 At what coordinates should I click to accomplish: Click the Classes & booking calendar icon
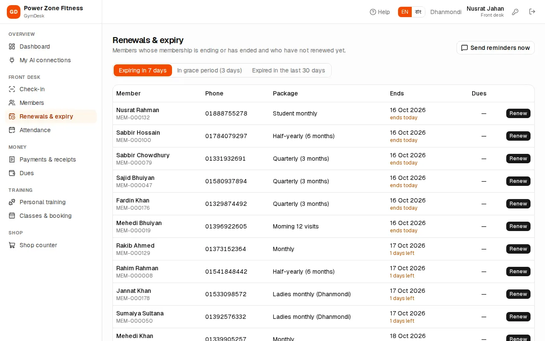pos(12,216)
